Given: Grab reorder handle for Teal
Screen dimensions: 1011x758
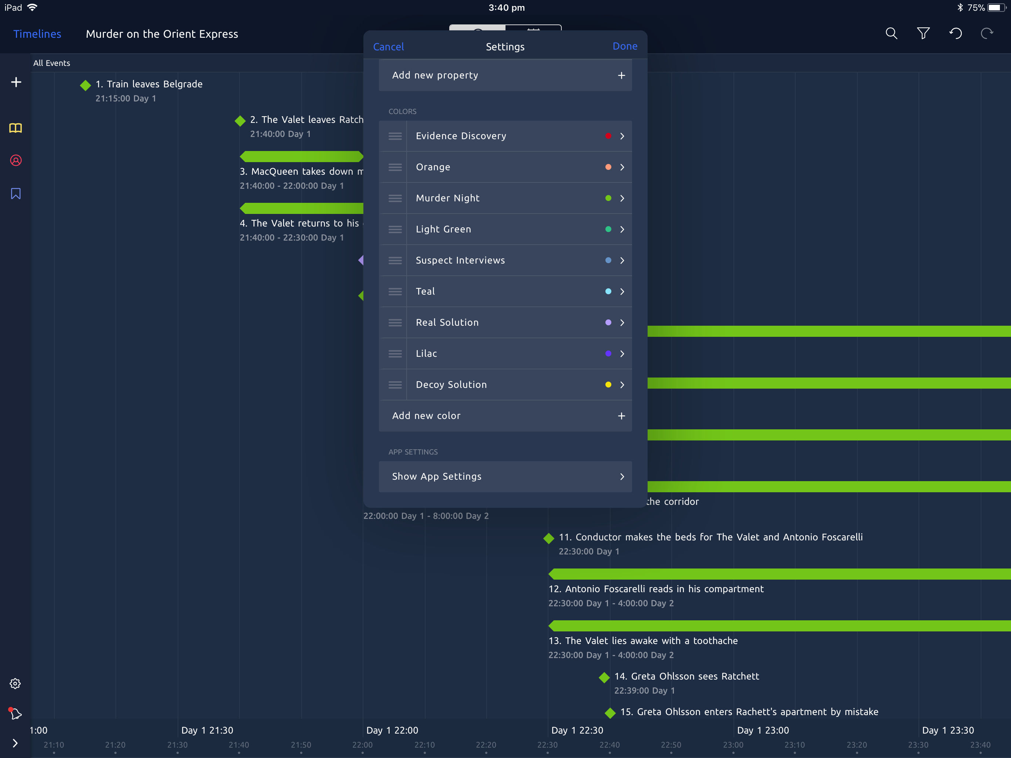Looking at the screenshot, I should point(395,292).
